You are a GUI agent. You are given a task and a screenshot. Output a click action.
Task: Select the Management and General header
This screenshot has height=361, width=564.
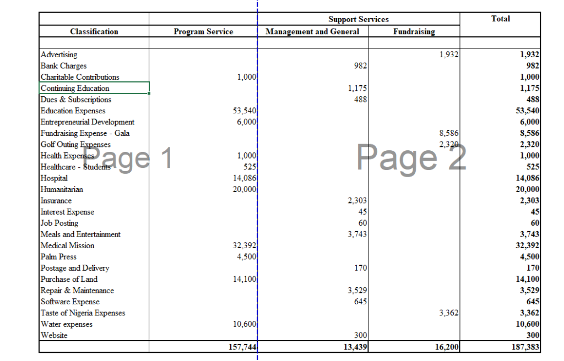(312, 32)
